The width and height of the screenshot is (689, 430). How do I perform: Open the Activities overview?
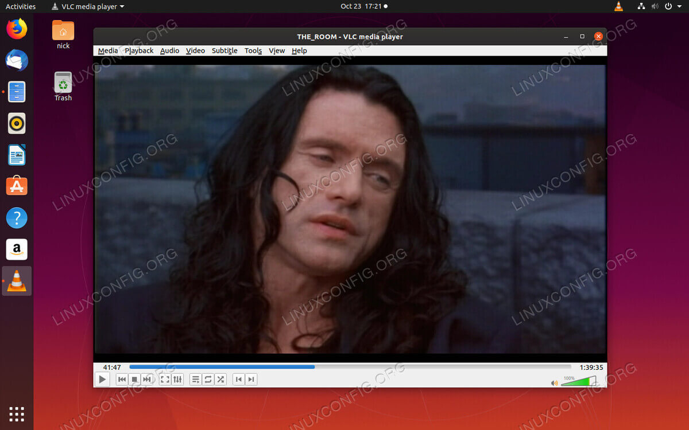21,7
